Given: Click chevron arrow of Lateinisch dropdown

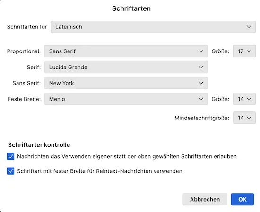Looking at the screenshot, I should pyautogui.click(x=249, y=27).
